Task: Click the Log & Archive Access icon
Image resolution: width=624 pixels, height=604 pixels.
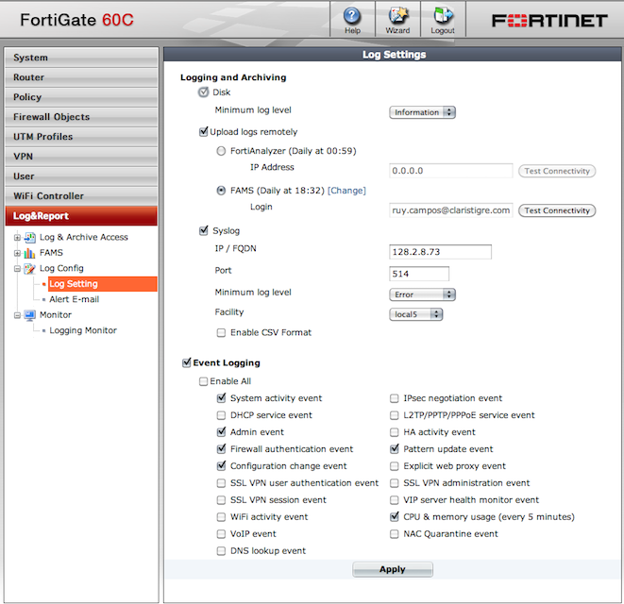Action: [30, 238]
